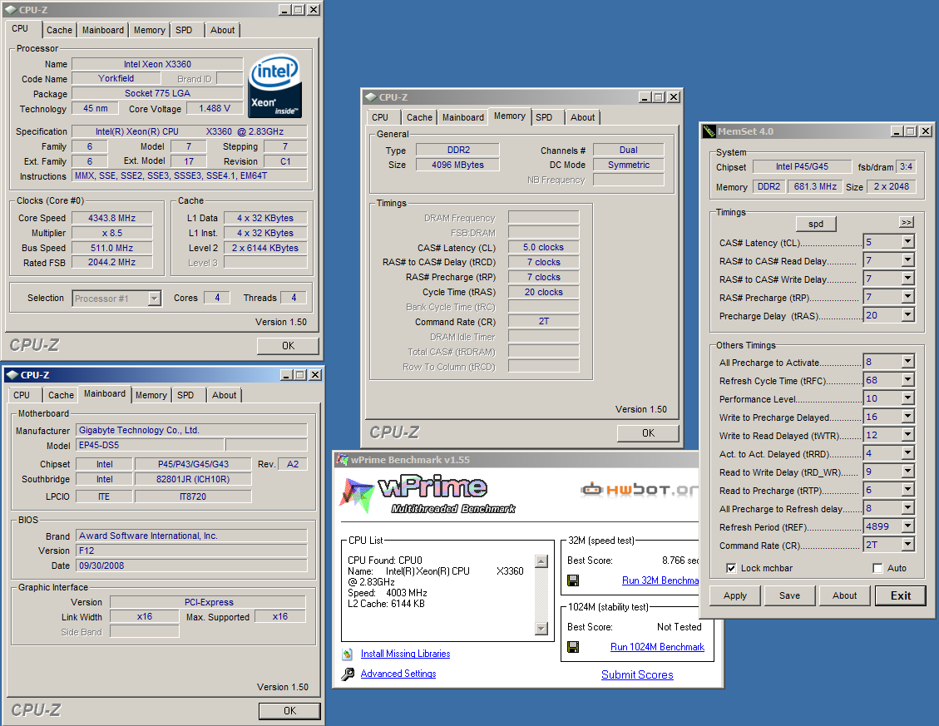Screen dimensions: 939x726
Task: Click the MemSet 4.0 title bar icon
Action: [x=709, y=131]
